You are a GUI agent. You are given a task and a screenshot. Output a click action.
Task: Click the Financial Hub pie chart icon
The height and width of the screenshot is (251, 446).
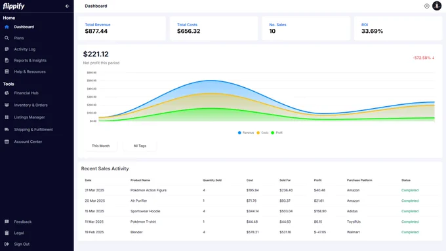[7, 93]
